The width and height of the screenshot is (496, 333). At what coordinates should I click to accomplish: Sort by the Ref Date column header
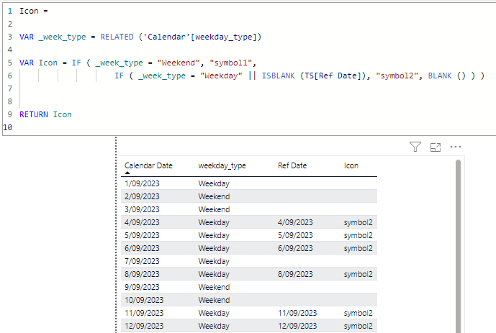pos(292,165)
